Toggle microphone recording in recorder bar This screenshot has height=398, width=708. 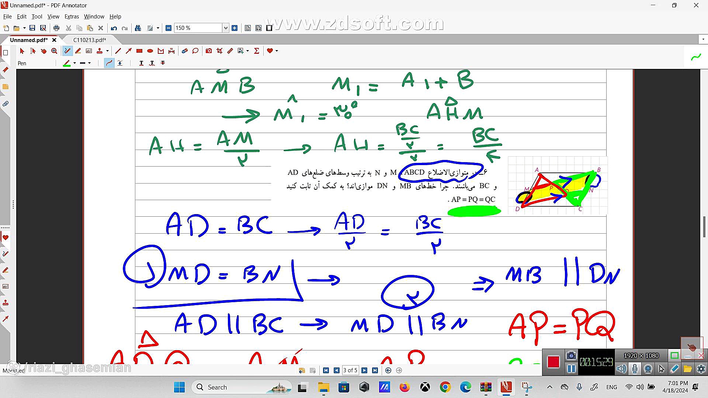pos(635,369)
